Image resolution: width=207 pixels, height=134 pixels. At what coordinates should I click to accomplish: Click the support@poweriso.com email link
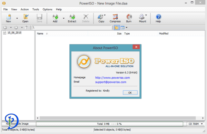[111, 82]
